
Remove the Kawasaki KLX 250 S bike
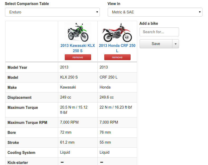tap(78, 57)
